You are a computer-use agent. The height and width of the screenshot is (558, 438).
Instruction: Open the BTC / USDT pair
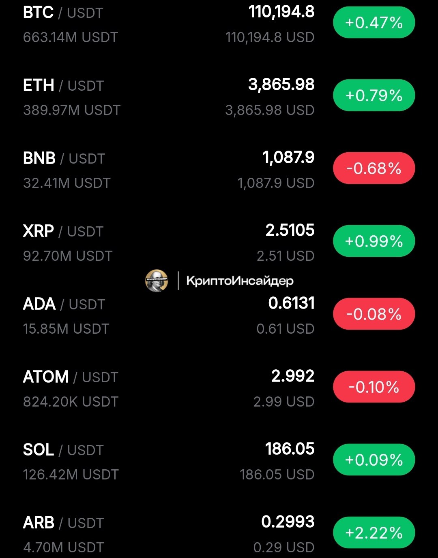point(63,13)
